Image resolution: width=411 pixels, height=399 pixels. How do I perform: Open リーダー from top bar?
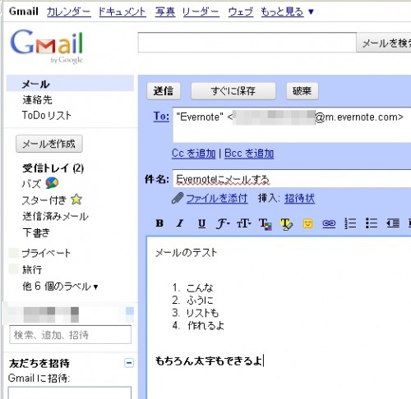201,11
